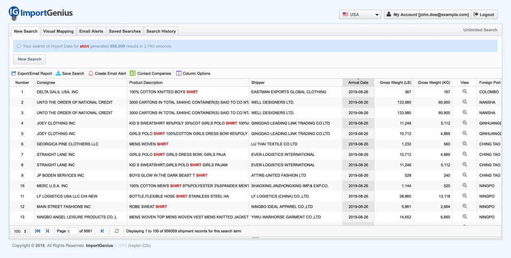Switch to the Visual Mapping tab

[x=58, y=31]
